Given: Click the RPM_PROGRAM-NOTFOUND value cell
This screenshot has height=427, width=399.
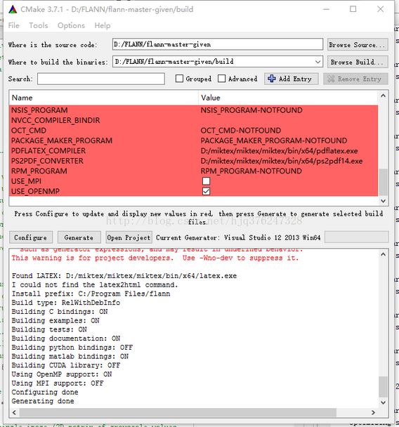Looking at the screenshot, I should (251, 171).
